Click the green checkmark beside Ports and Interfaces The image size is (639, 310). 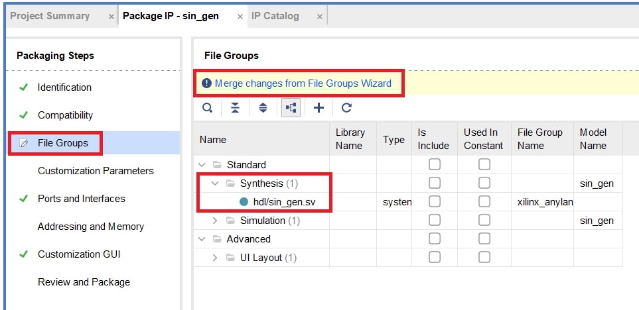click(24, 199)
